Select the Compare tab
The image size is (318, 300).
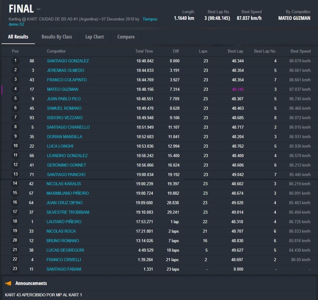click(126, 37)
